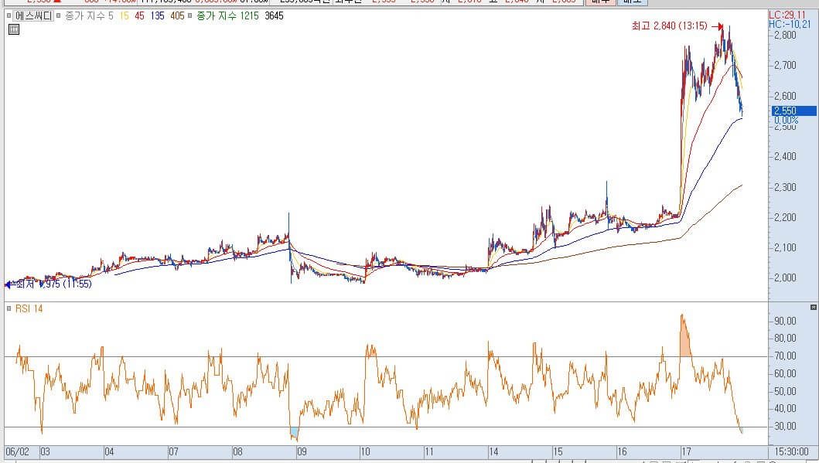Screen dimensions: 819x463
Task: Select the blue 135 moving average label
Action: (x=157, y=16)
